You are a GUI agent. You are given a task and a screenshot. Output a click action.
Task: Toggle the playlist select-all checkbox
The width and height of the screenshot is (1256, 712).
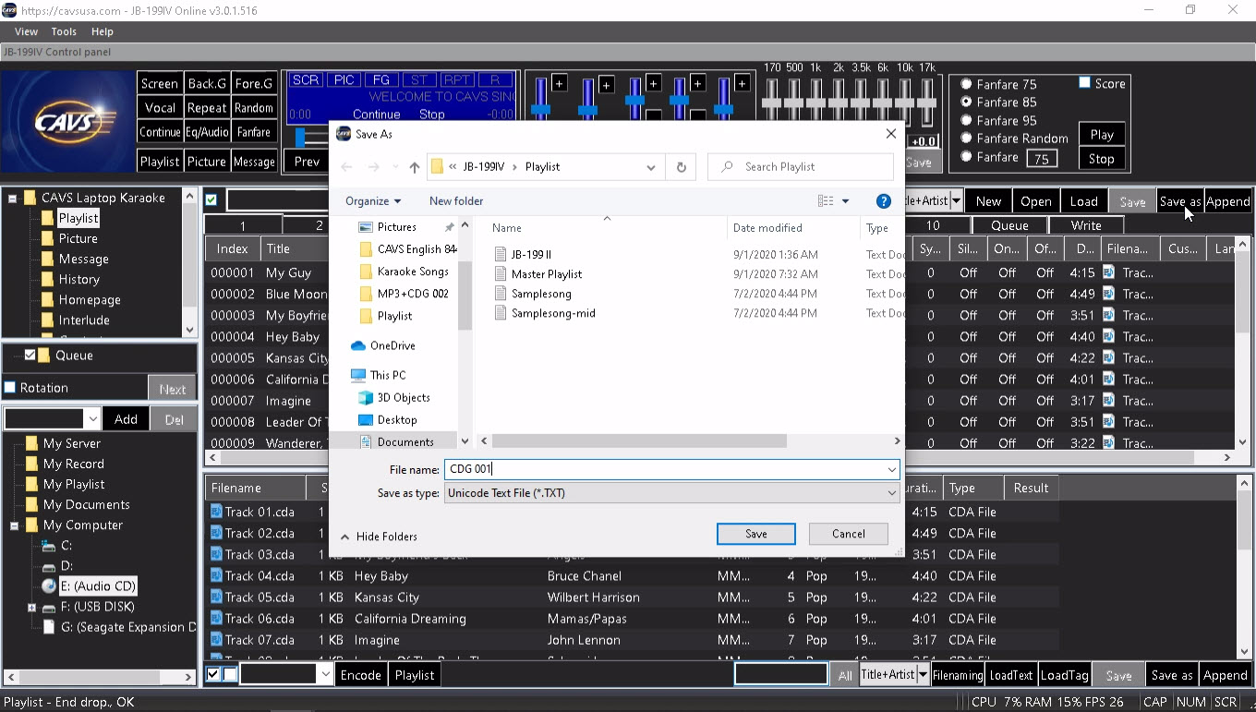(x=211, y=200)
